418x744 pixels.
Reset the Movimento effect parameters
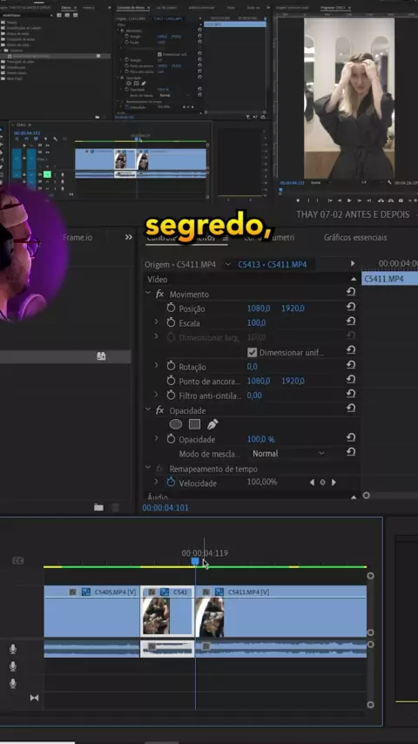pos(351,292)
